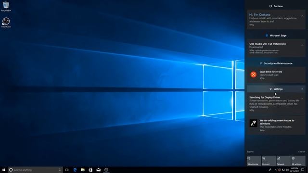The image size is (308, 173).
Task: Click the red security alert tray icon
Action: point(280,170)
